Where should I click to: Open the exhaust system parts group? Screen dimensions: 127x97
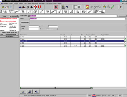[x=54, y=12]
